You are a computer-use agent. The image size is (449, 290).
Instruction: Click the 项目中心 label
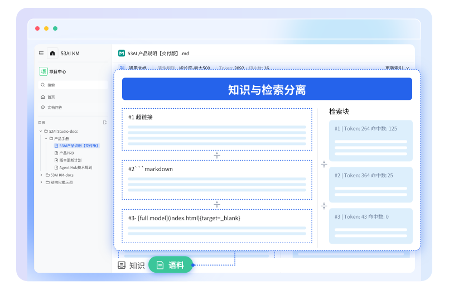point(57,71)
